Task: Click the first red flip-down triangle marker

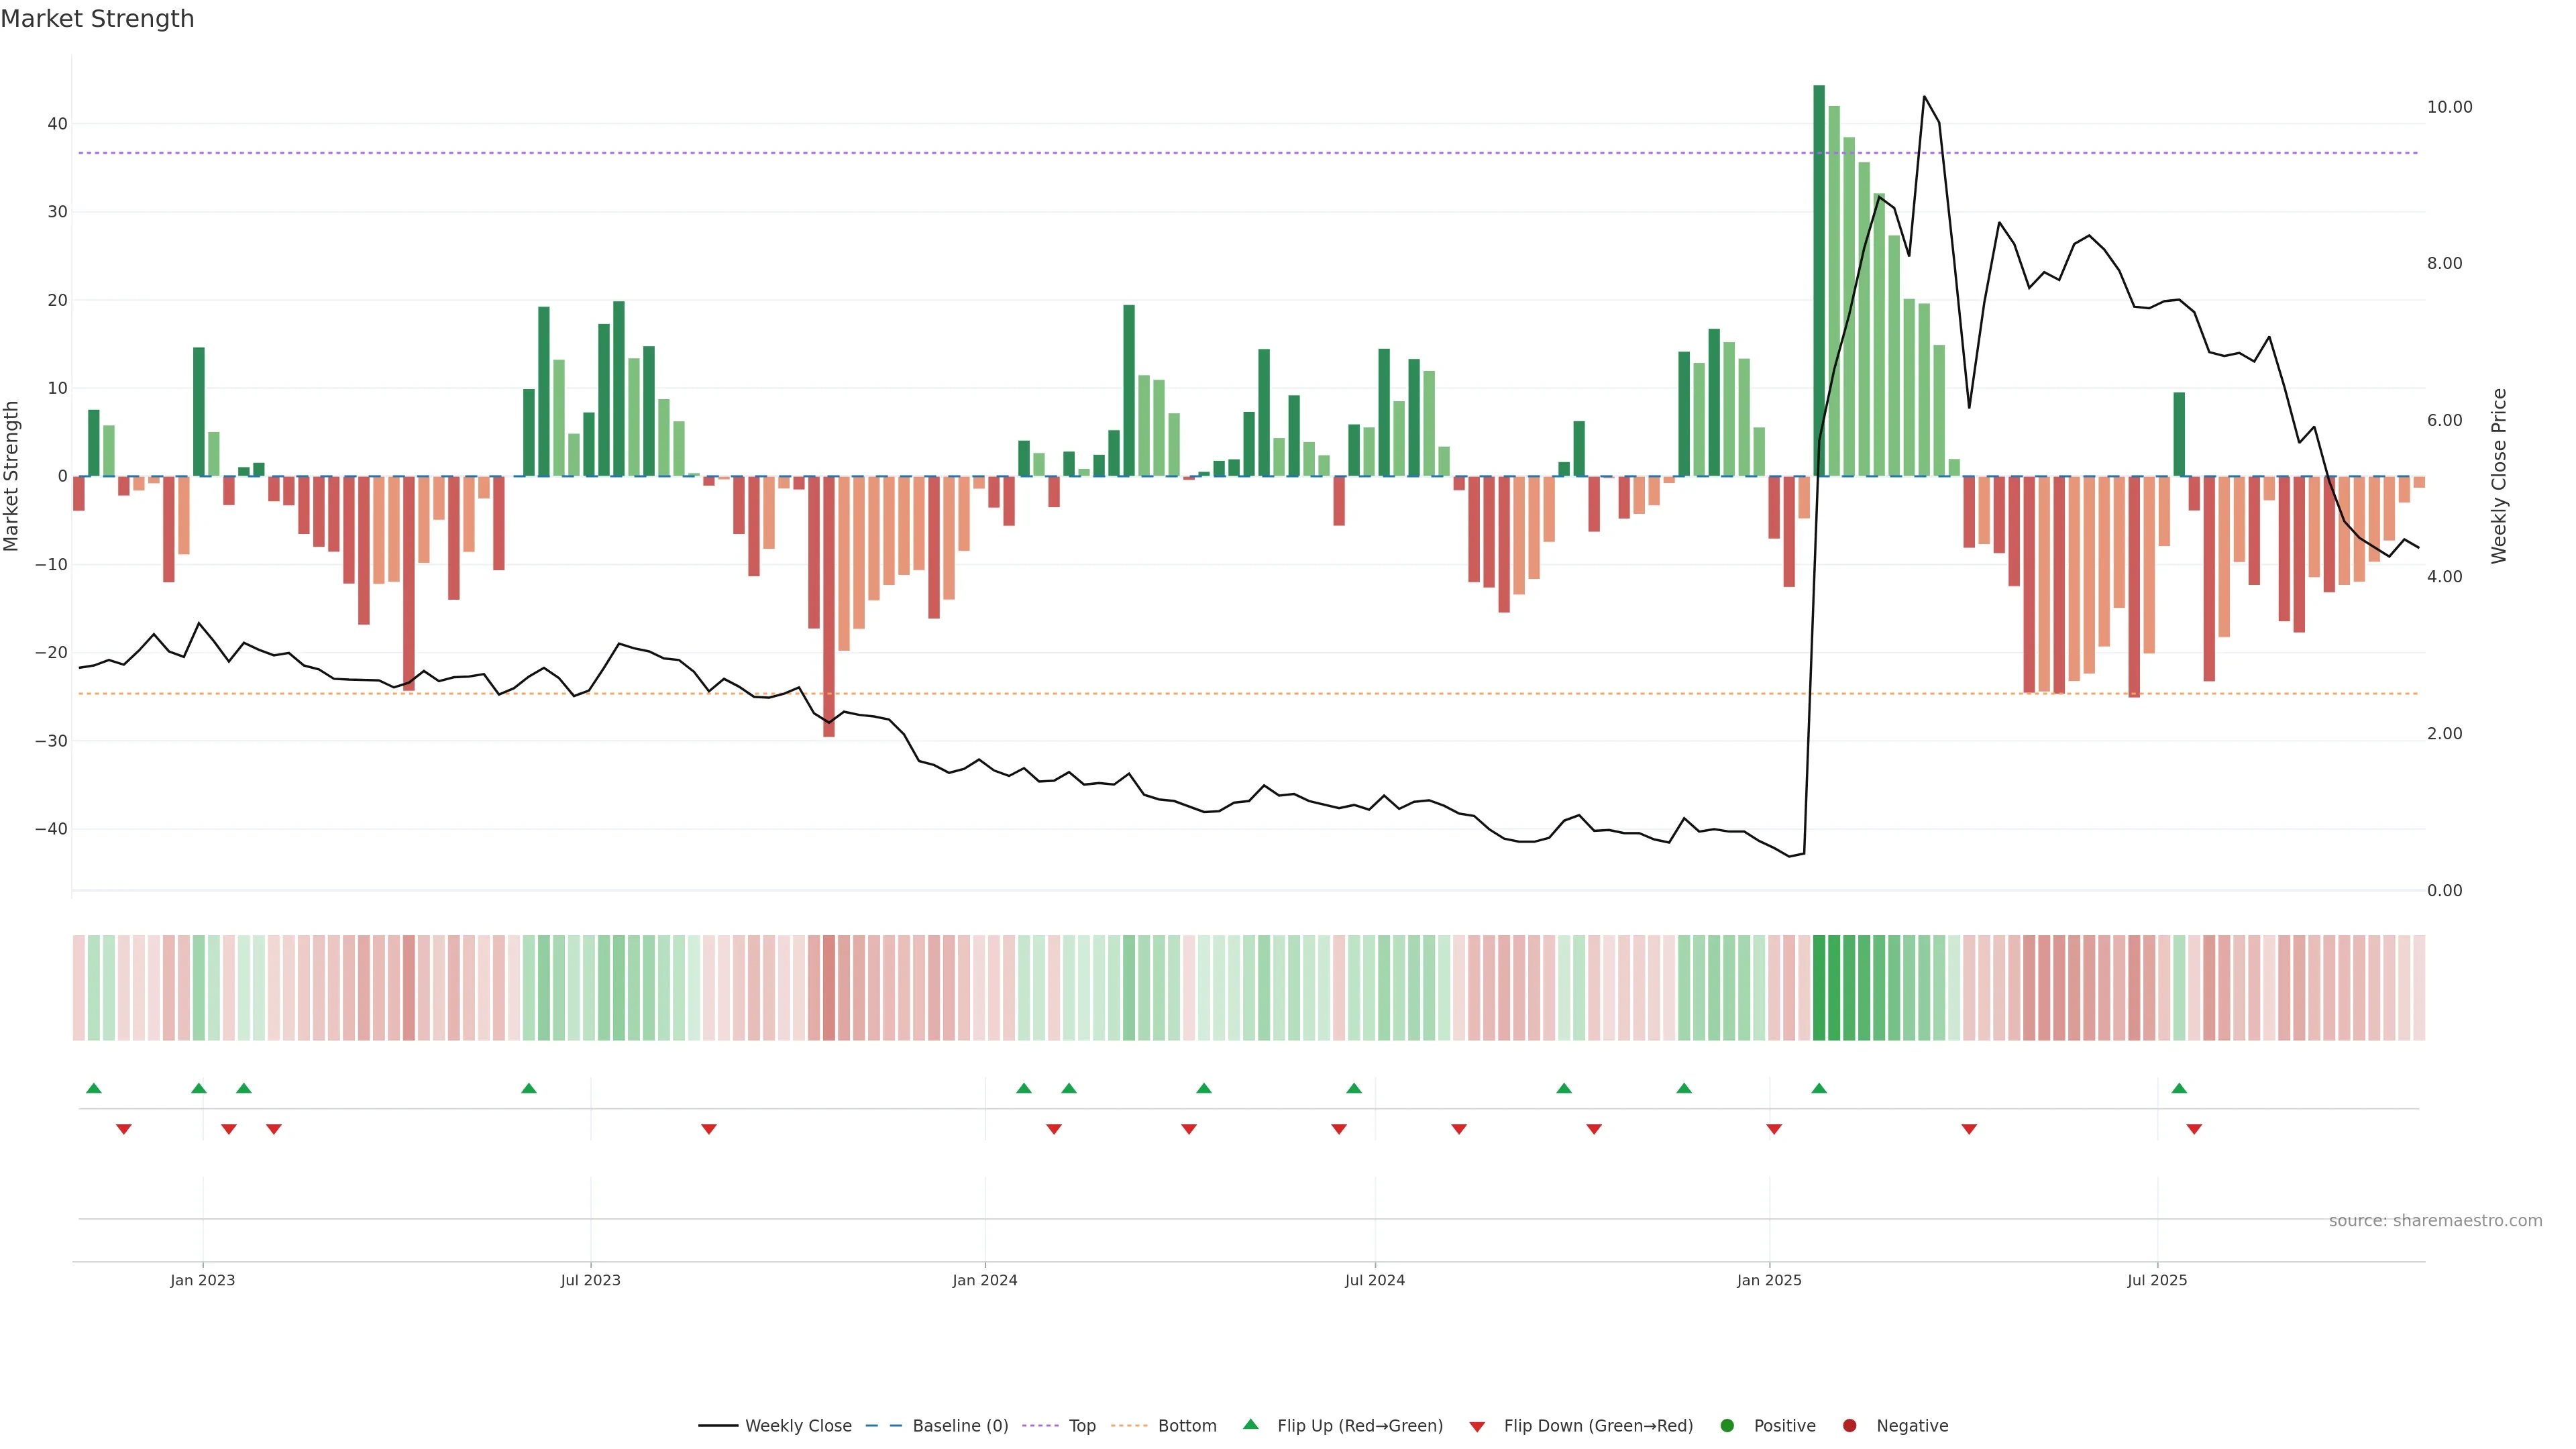Action: (124, 1129)
